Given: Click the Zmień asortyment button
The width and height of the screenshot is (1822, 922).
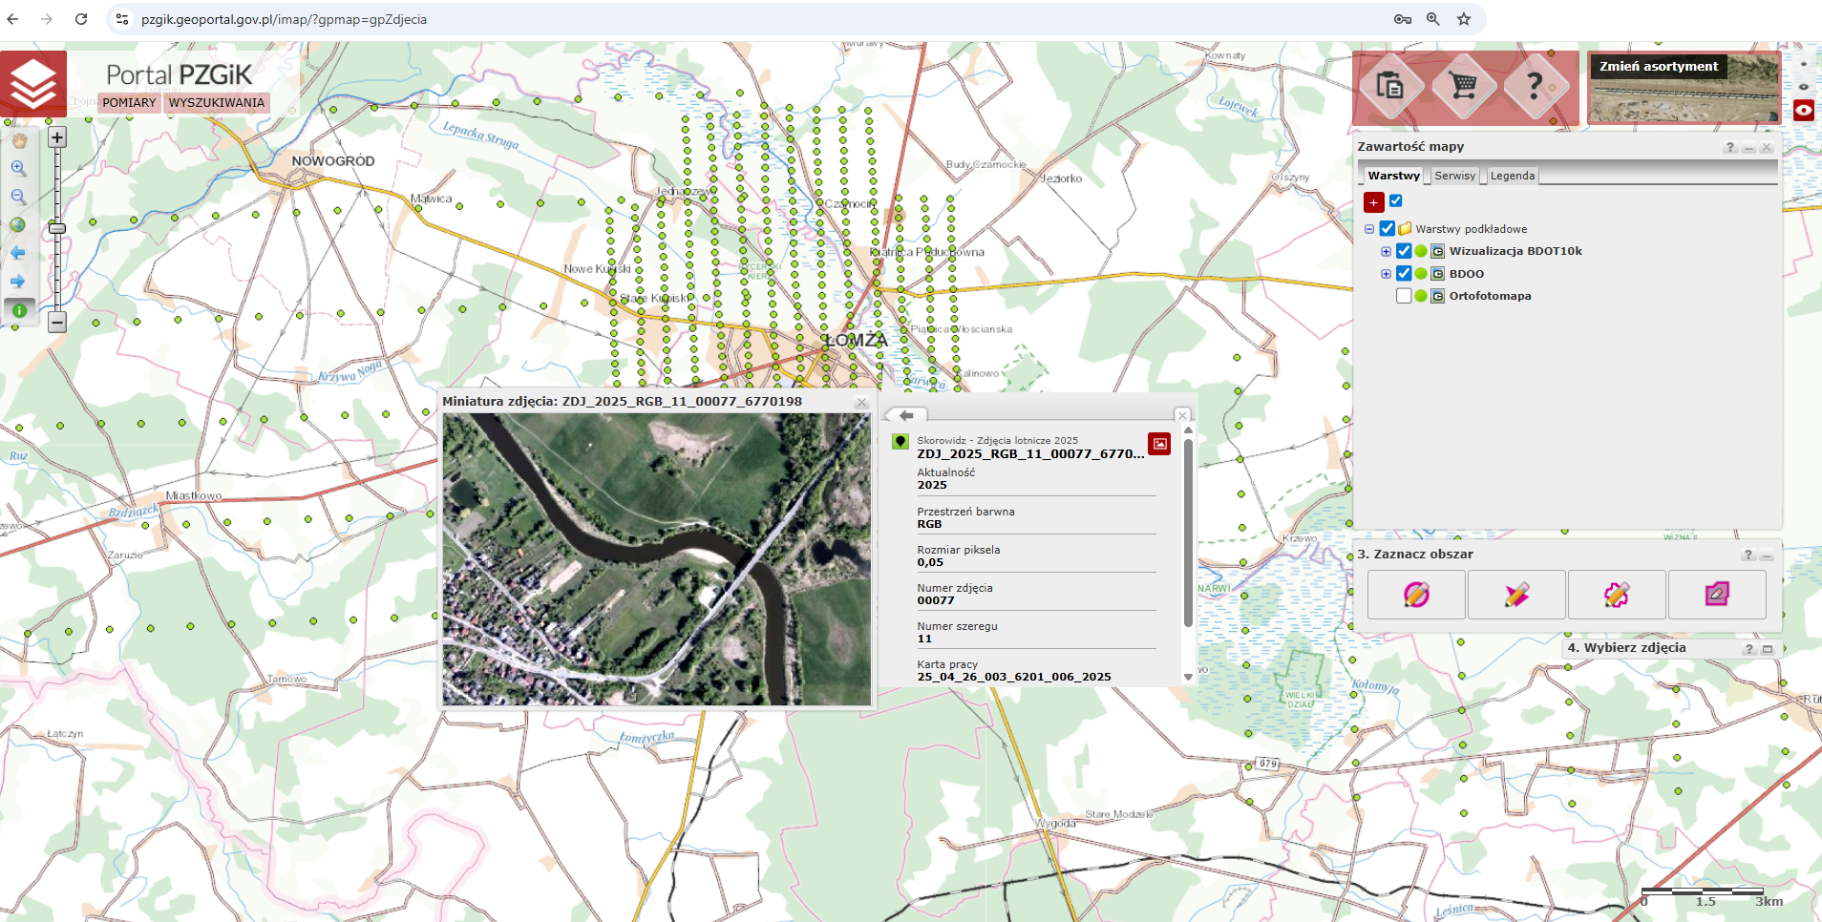Looking at the screenshot, I should pyautogui.click(x=1658, y=67).
